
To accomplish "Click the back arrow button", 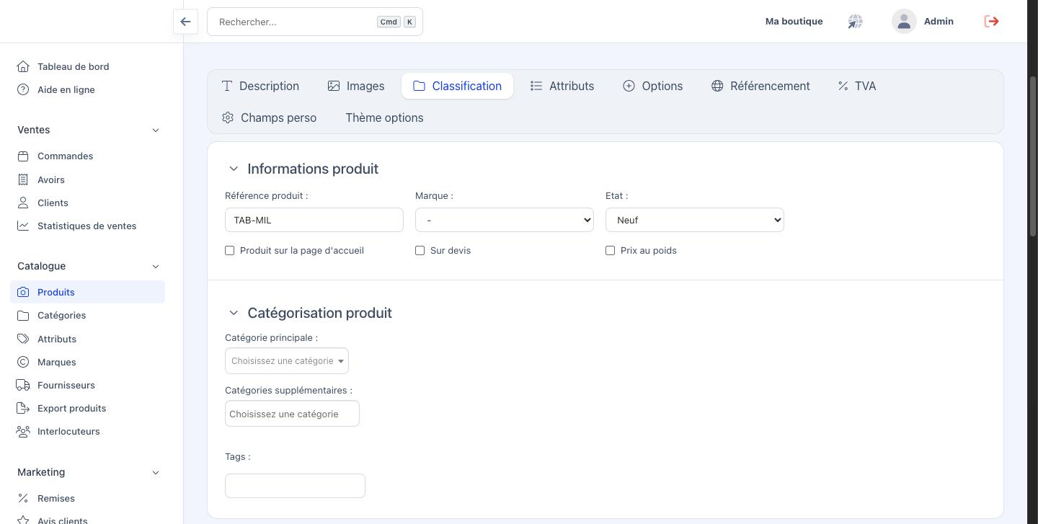I will tap(185, 22).
